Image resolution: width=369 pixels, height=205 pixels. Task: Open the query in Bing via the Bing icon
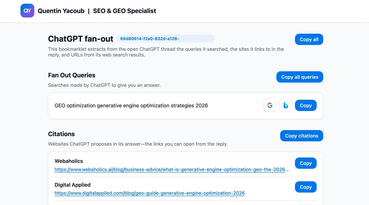pos(285,105)
